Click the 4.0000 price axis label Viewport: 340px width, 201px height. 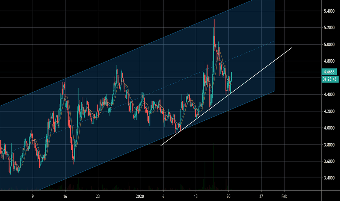pos(329,128)
